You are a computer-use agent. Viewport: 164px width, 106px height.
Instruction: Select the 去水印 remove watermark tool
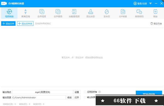click(107, 13)
